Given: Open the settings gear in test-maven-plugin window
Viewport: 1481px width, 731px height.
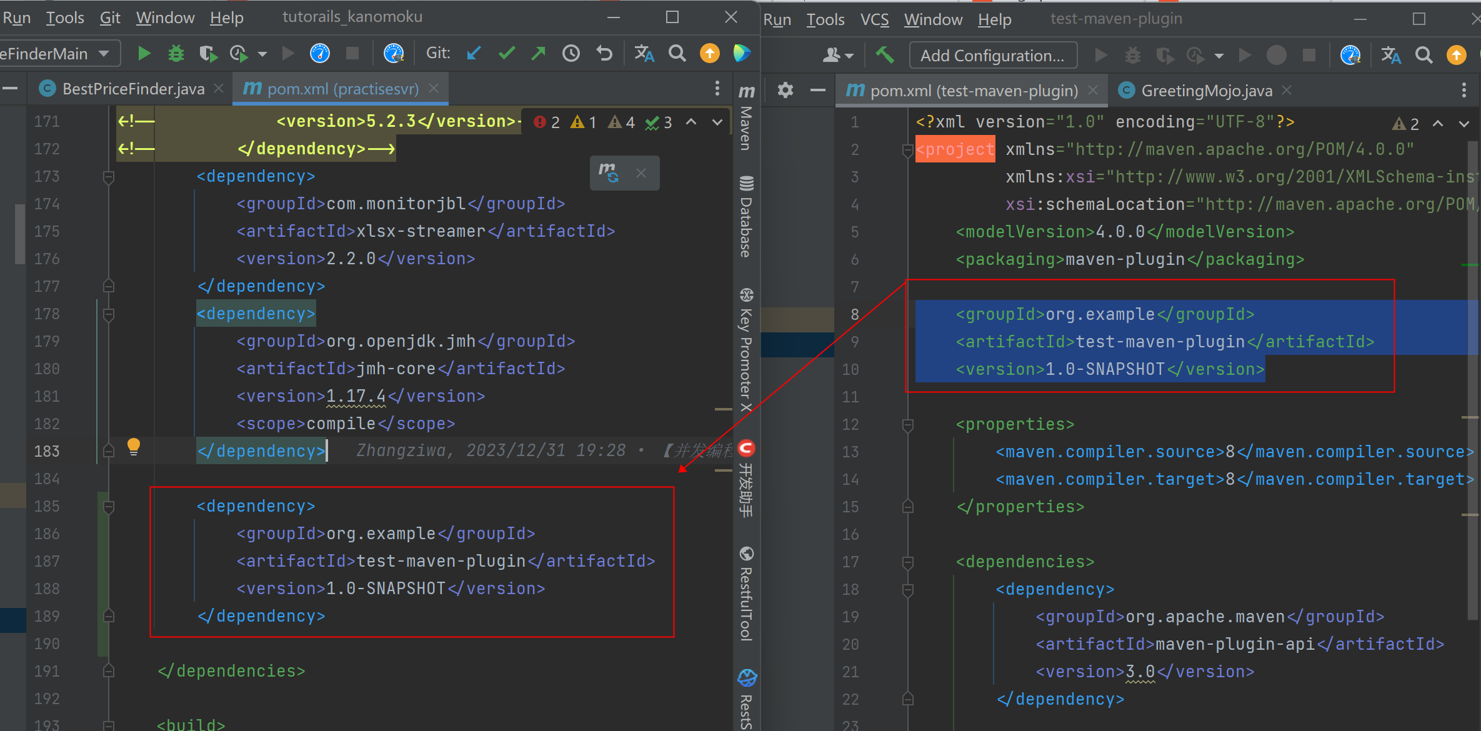Looking at the screenshot, I should click(785, 91).
